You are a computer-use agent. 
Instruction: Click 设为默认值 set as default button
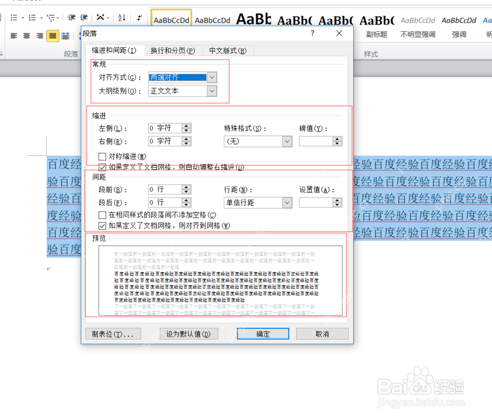click(188, 334)
